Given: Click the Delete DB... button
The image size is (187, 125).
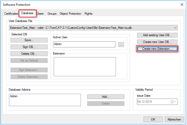Looking at the screenshot, I should (x=29, y=54).
